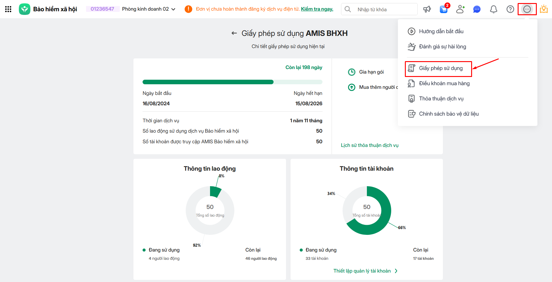Open the app launcher grid icon

tap(8, 9)
